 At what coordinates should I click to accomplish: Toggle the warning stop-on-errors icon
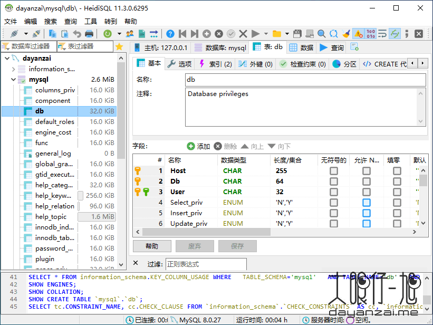[359, 34]
